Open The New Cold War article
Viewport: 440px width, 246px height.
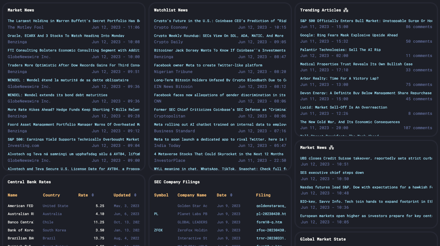(x=350, y=122)
